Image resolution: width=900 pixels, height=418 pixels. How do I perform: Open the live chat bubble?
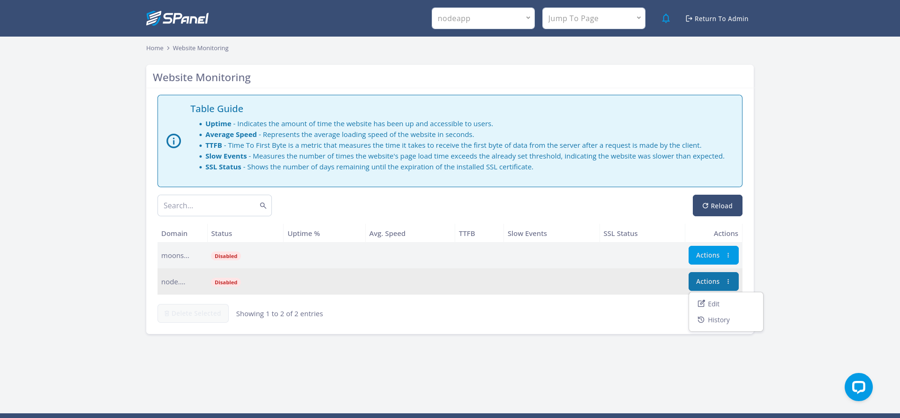tap(858, 387)
